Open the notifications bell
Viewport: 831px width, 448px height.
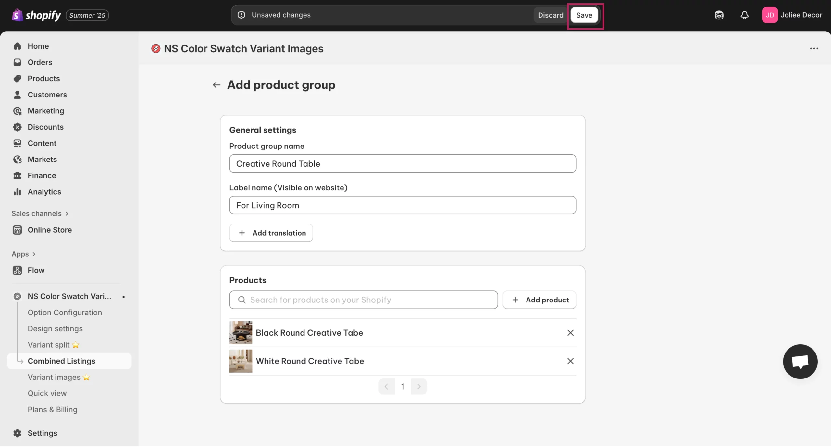coord(744,15)
